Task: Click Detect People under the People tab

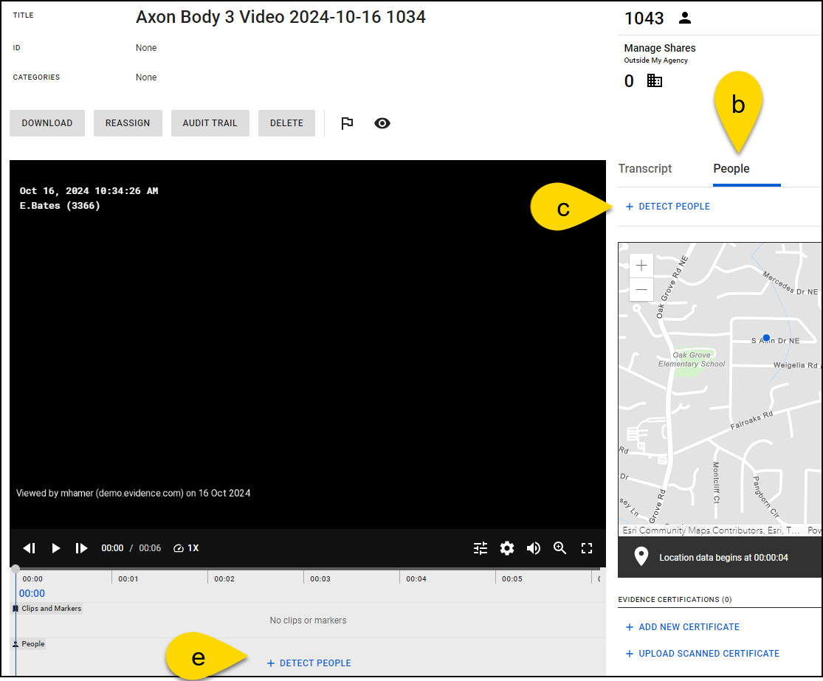Action: (668, 207)
